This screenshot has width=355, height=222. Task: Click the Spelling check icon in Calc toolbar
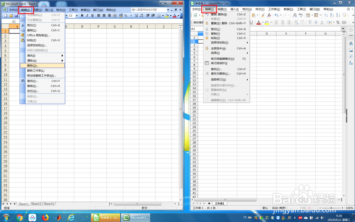pos(301,15)
